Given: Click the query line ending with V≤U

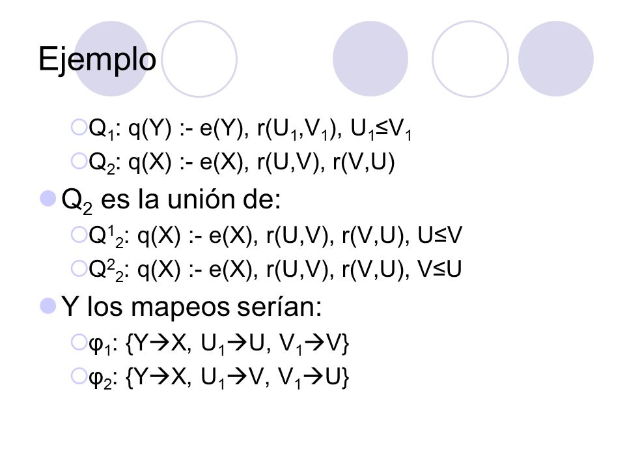Looking at the screenshot, I should tap(275, 270).
